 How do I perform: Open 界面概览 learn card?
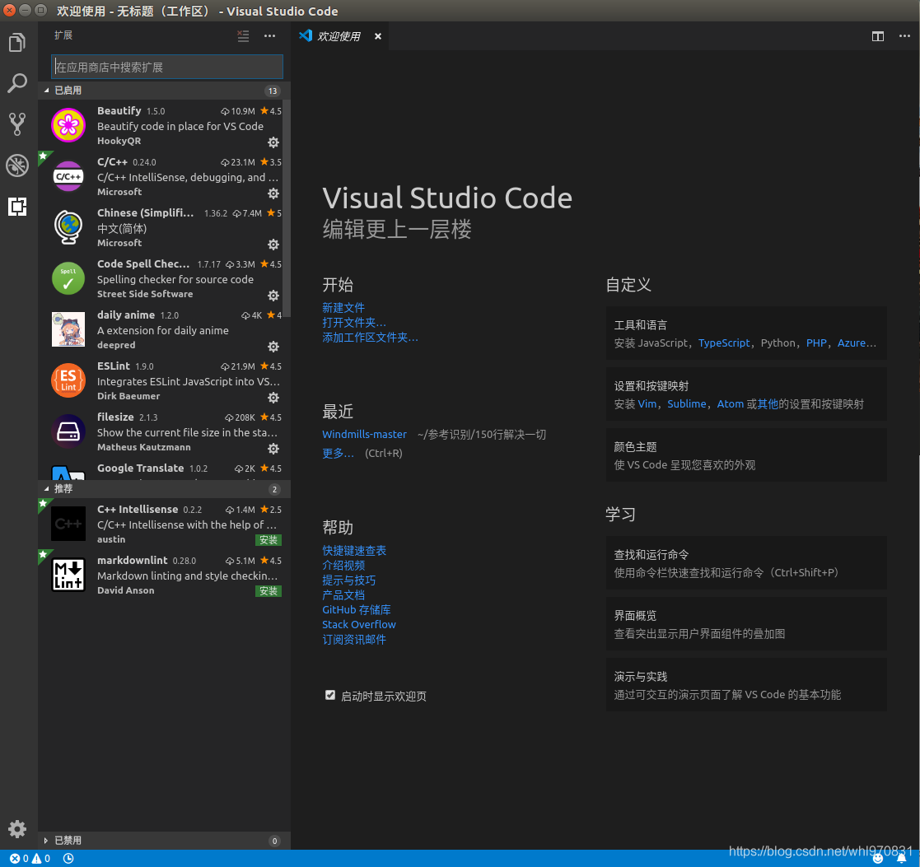[745, 624]
